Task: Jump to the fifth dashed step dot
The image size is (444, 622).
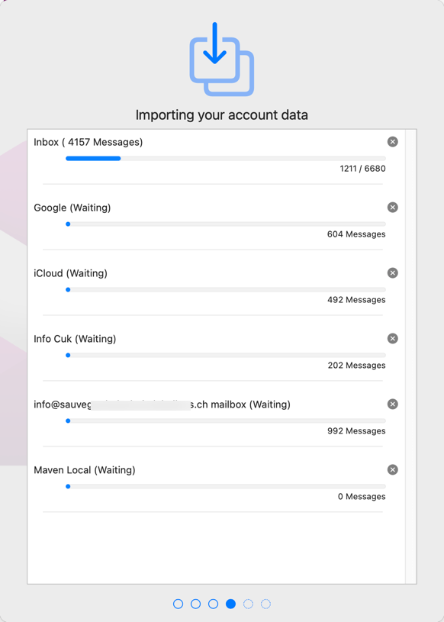Action: (248, 604)
